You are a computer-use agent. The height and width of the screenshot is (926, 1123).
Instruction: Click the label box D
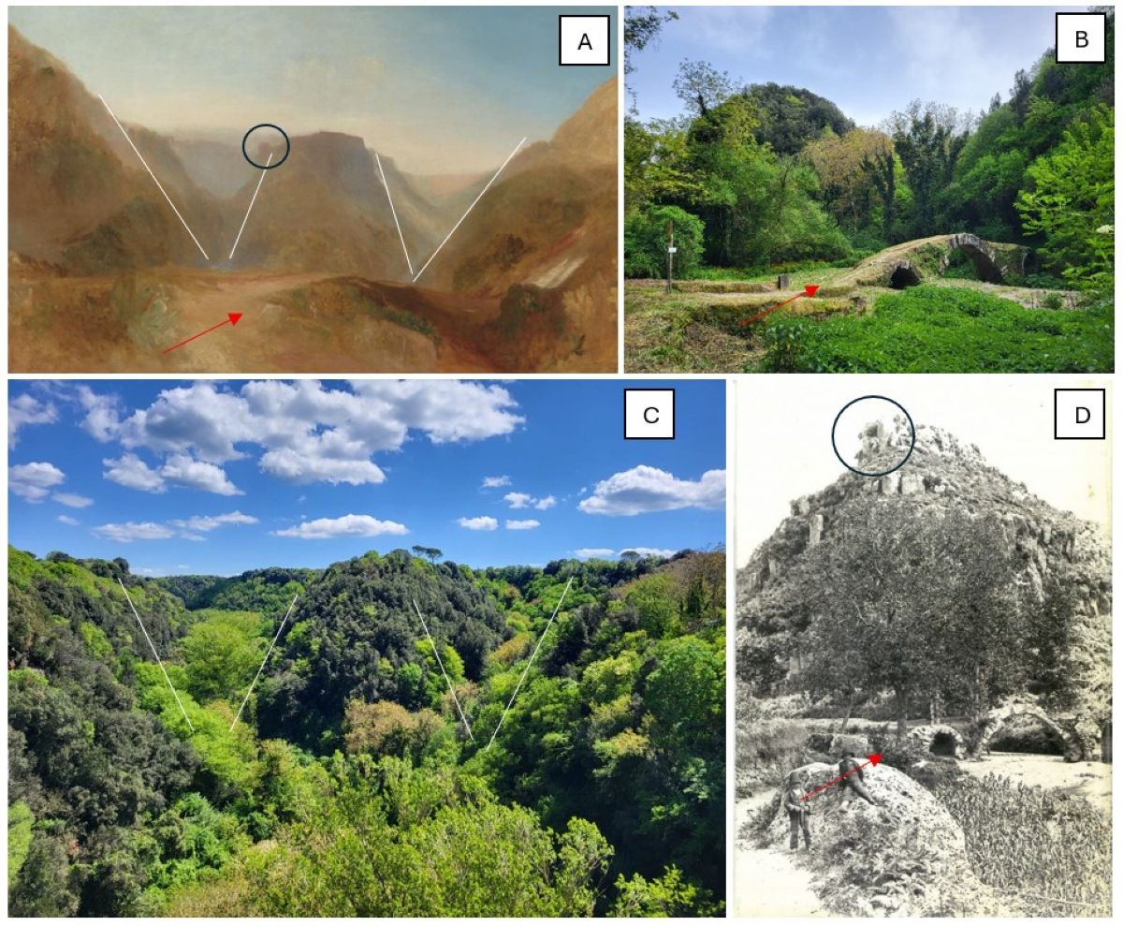[x=1079, y=414]
